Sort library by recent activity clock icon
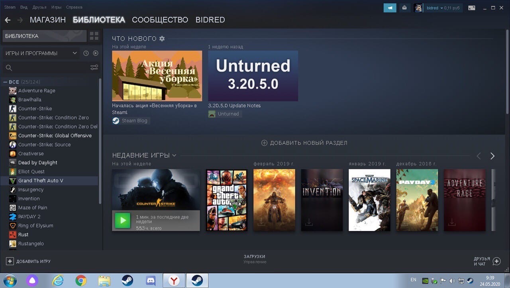This screenshot has width=510, height=288. (x=86, y=53)
